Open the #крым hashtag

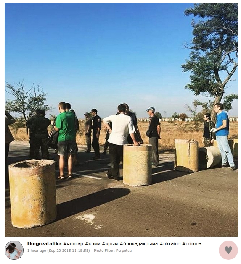coord(110,244)
